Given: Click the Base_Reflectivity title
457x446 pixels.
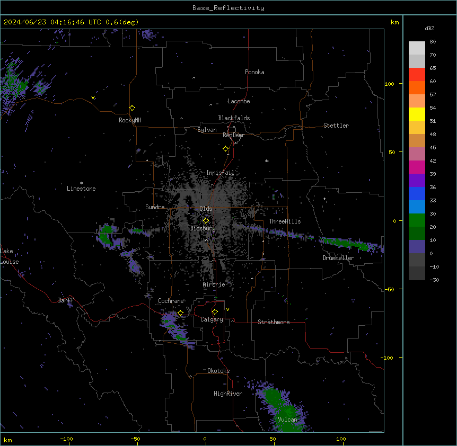Looking at the screenshot, I should click(x=228, y=8).
